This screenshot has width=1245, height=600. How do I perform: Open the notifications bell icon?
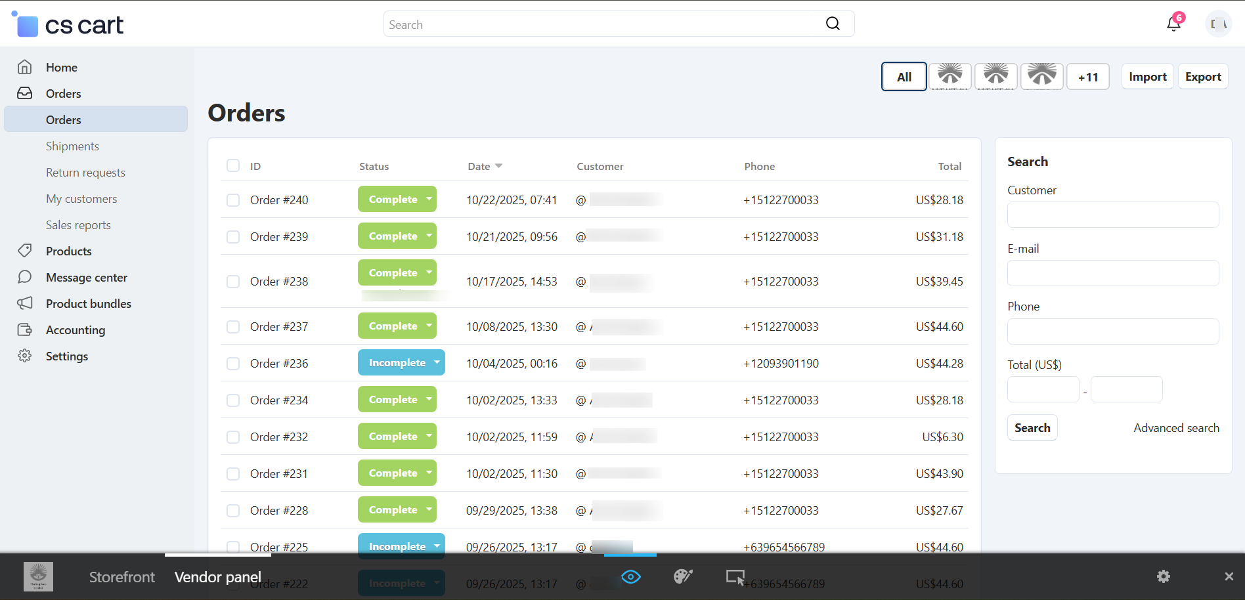click(x=1173, y=24)
